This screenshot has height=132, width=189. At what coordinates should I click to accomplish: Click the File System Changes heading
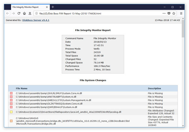pos(93,80)
